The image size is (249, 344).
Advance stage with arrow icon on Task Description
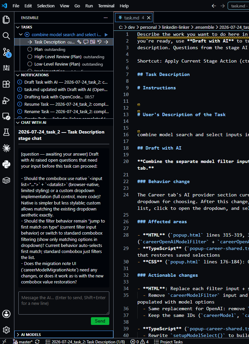106,42
